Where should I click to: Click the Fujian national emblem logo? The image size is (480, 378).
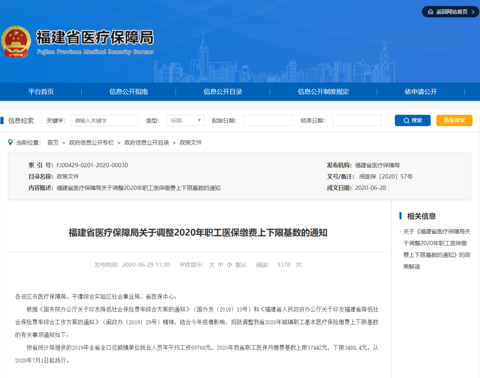[16, 41]
